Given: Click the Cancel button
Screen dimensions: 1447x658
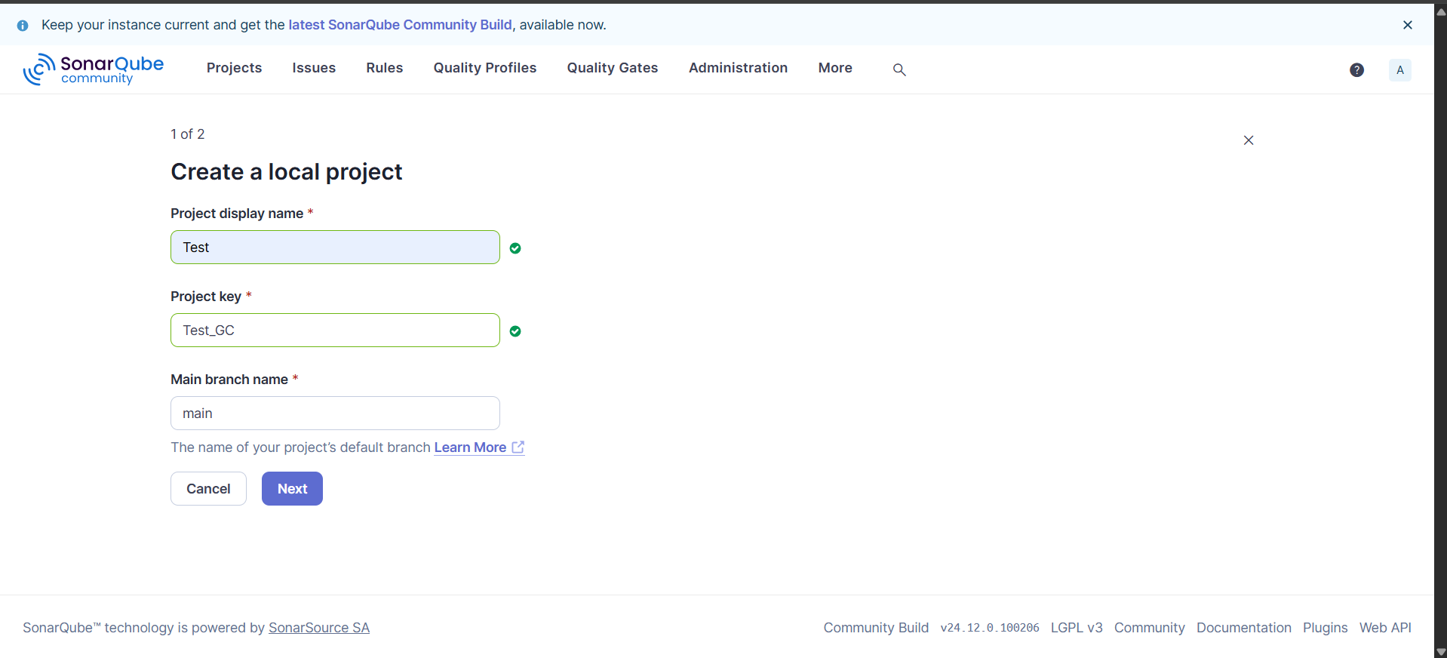Looking at the screenshot, I should 208,489.
